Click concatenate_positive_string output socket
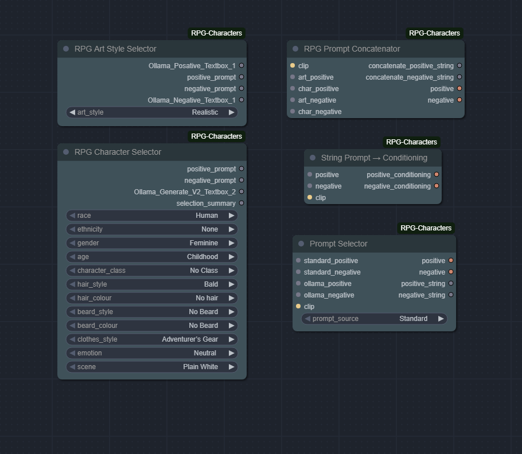Screen dimensions: 522x454 coord(459,65)
